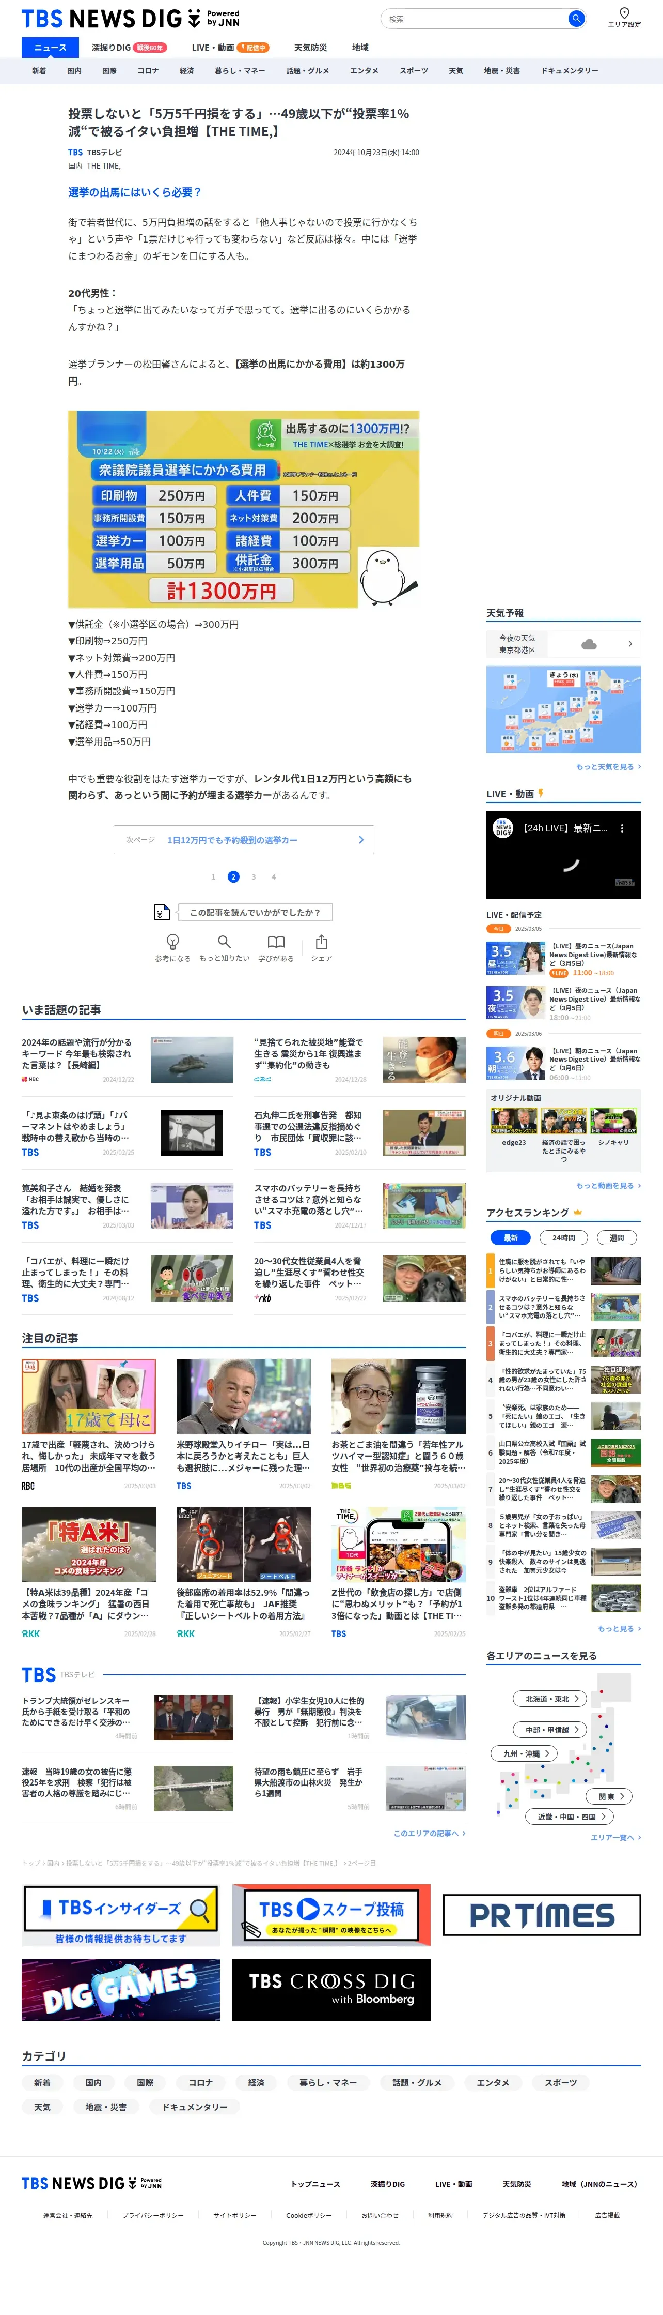
Task: Click the cloudy weather icon for 東京都港区
Action: click(589, 643)
